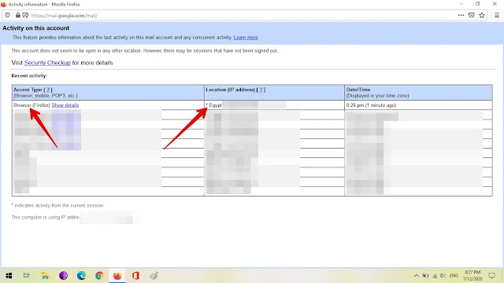
Task: Click the Location IP address help question mark
Action: (x=261, y=90)
